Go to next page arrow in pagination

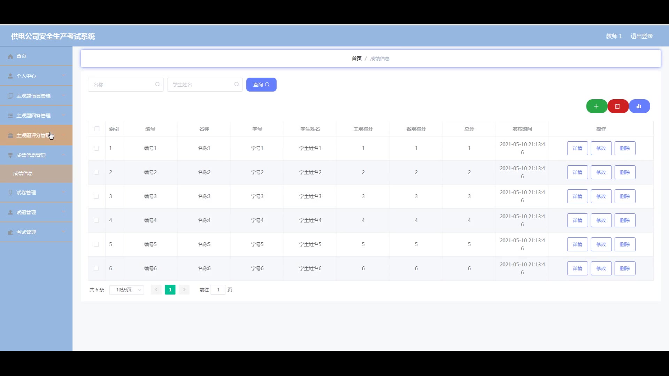coord(184,290)
